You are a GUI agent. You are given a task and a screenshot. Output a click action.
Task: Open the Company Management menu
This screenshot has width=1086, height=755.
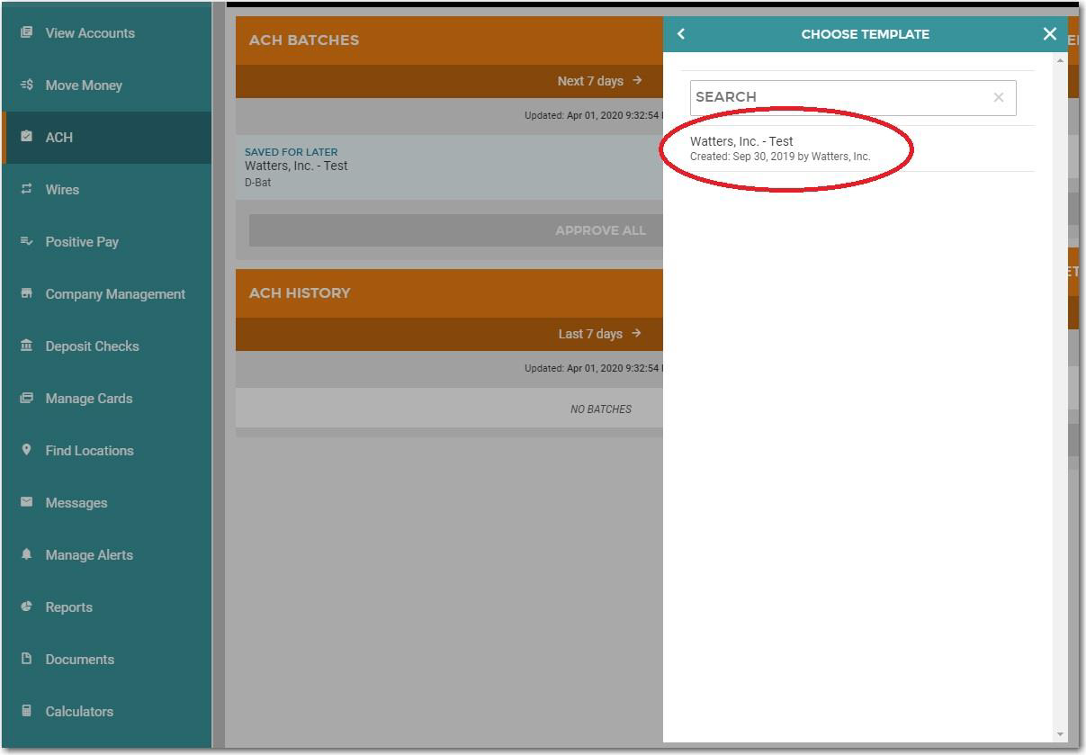click(x=115, y=294)
